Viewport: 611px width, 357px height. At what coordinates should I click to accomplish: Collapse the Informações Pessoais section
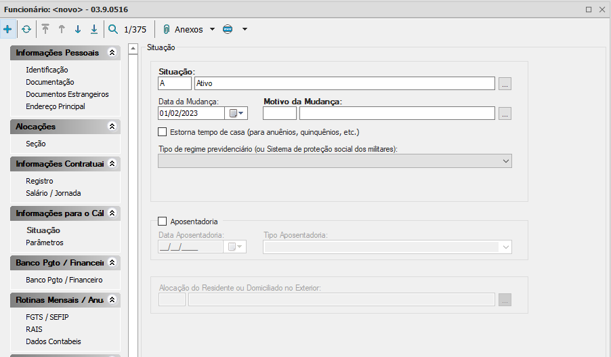pyautogui.click(x=112, y=53)
